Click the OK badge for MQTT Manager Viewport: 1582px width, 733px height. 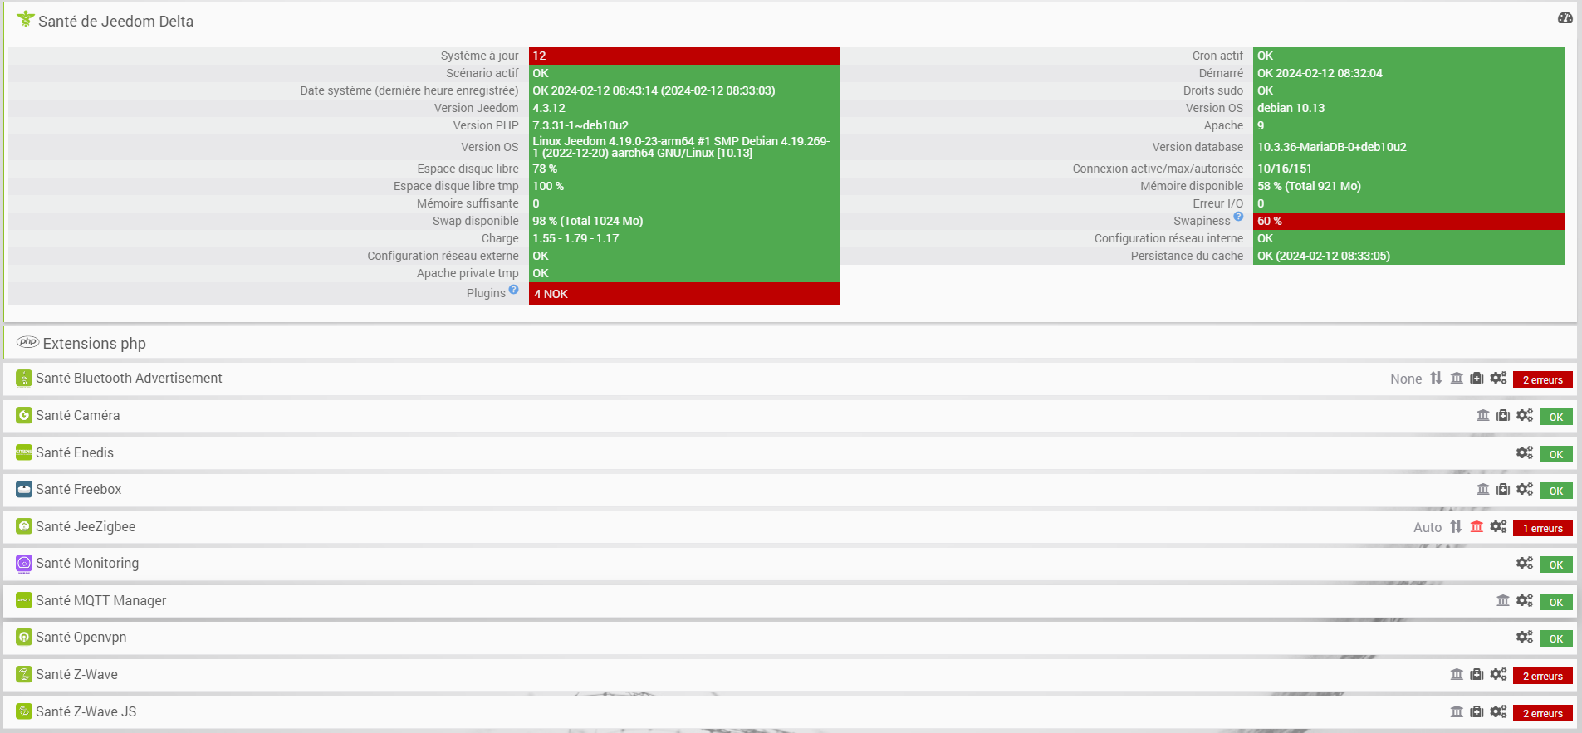1556,602
